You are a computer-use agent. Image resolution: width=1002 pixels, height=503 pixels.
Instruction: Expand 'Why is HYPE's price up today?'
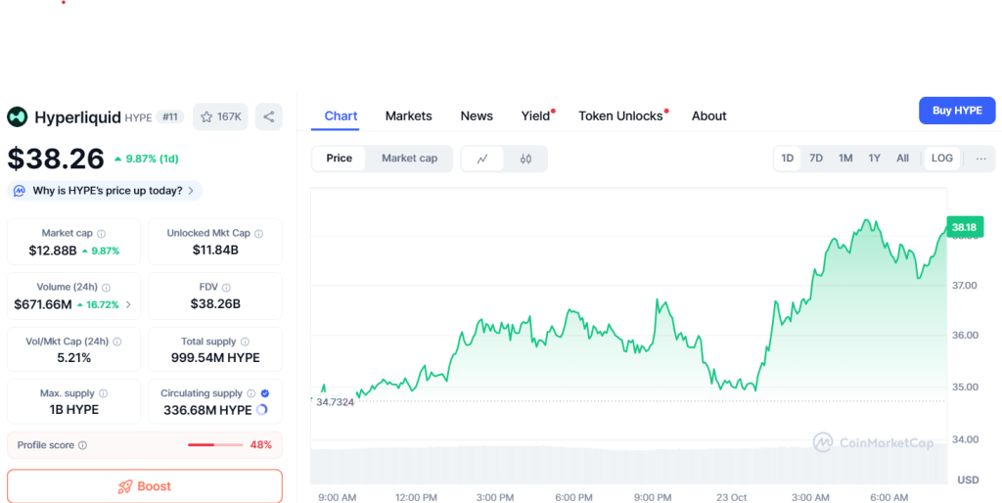pos(106,191)
